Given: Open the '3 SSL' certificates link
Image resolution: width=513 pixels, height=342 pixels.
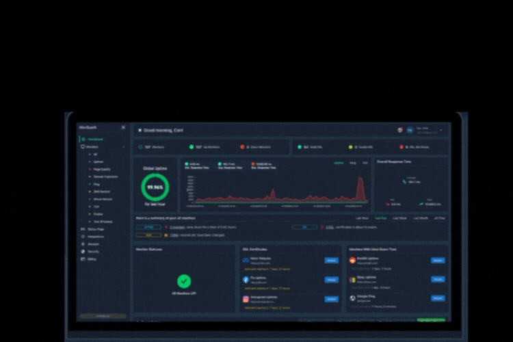Looking at the screenshot, I should tap(330, 227).
